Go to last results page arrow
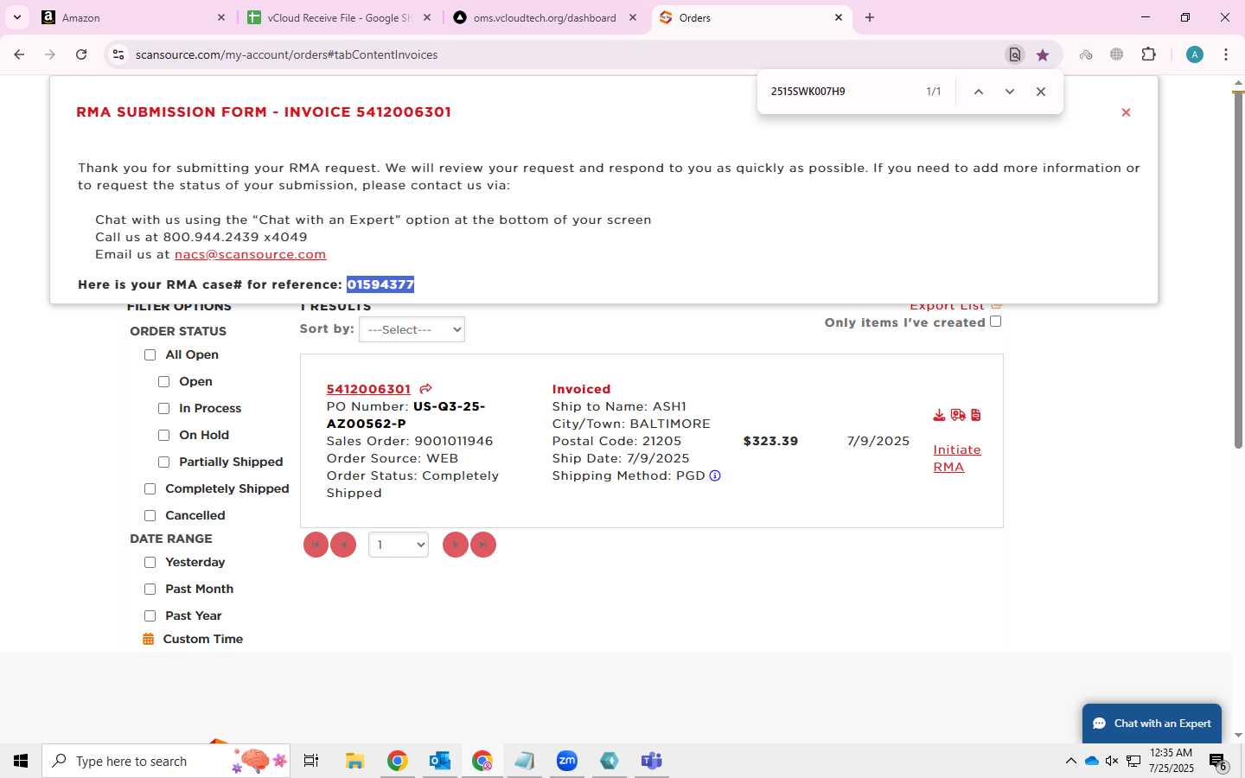Screen dimensions: 1245x778 point(482,545)
